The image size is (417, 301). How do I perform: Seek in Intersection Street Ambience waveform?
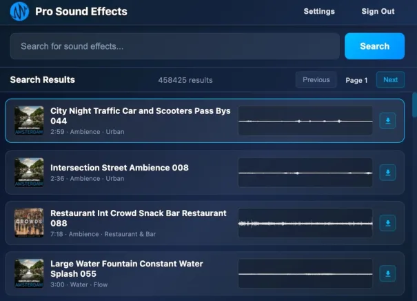click(305, 173)
